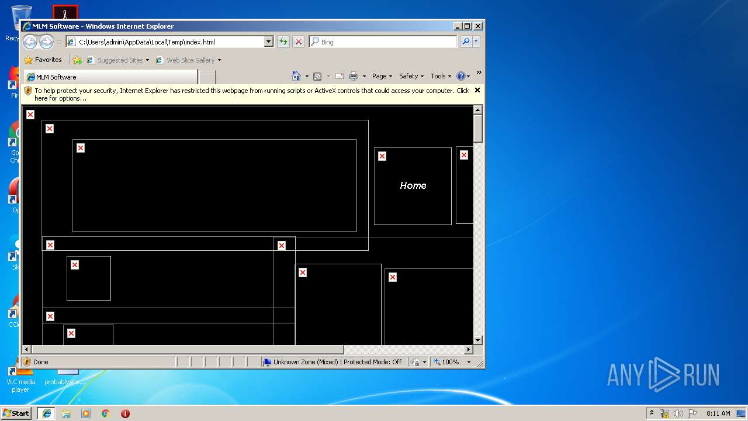Open the Windows Start menu
Image resolution: width=748 pixels, height=421 pixels.
(16, 413)
